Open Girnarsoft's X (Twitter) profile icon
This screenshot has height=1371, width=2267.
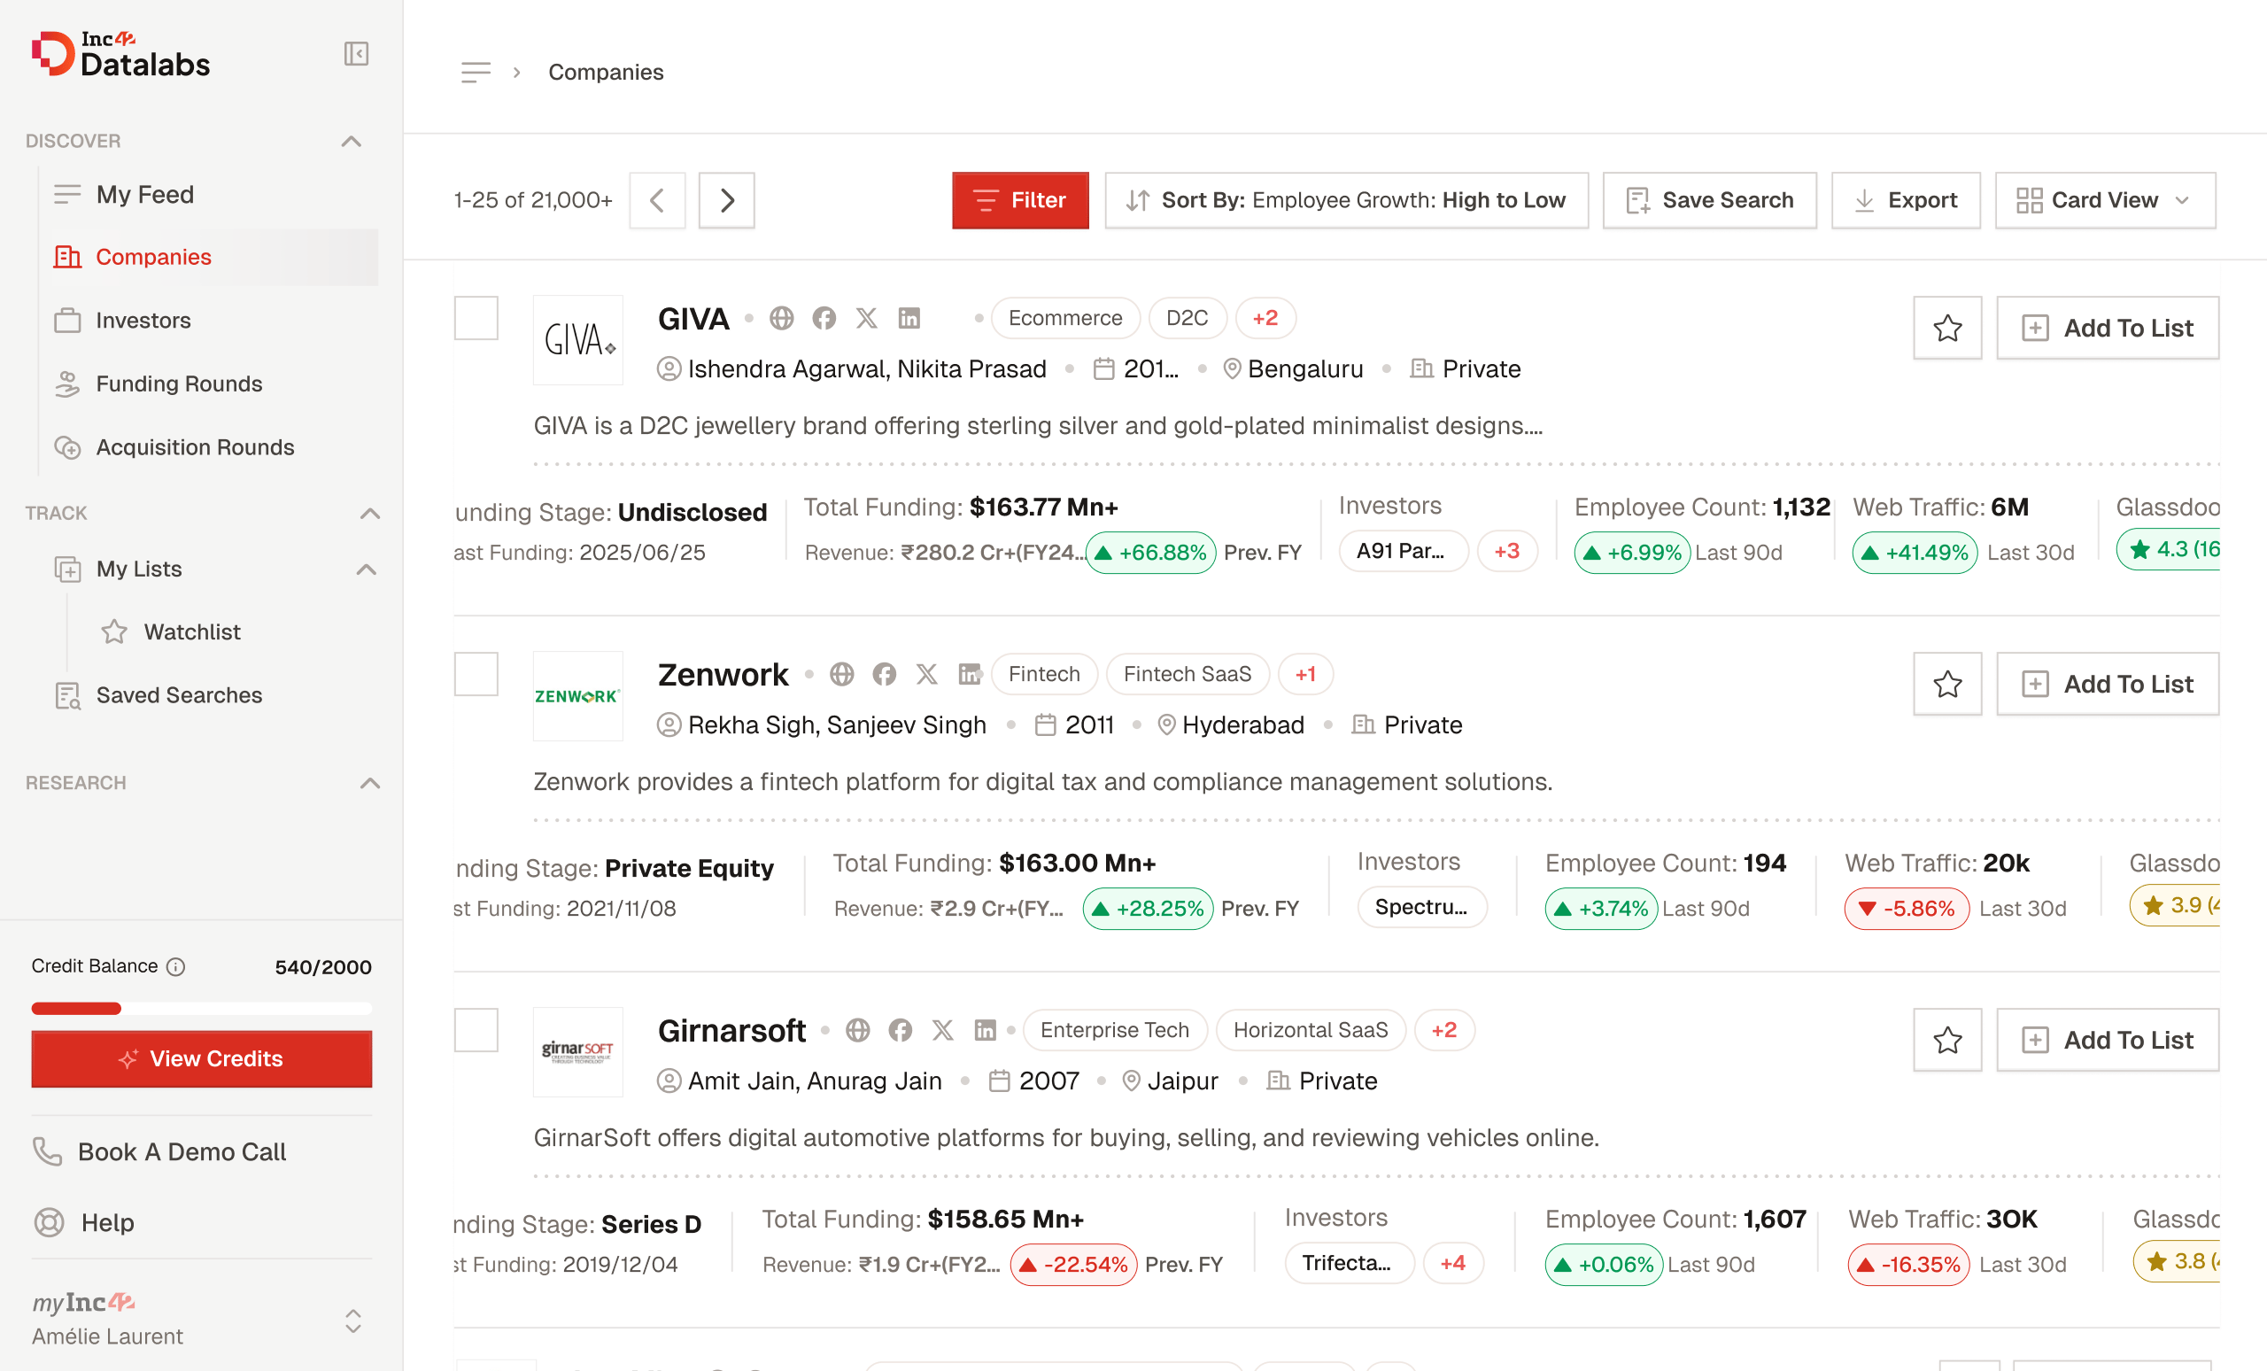942,1031
